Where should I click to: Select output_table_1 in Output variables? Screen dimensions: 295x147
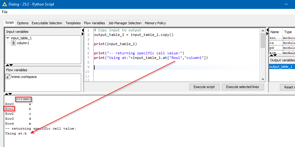point(280,67)
